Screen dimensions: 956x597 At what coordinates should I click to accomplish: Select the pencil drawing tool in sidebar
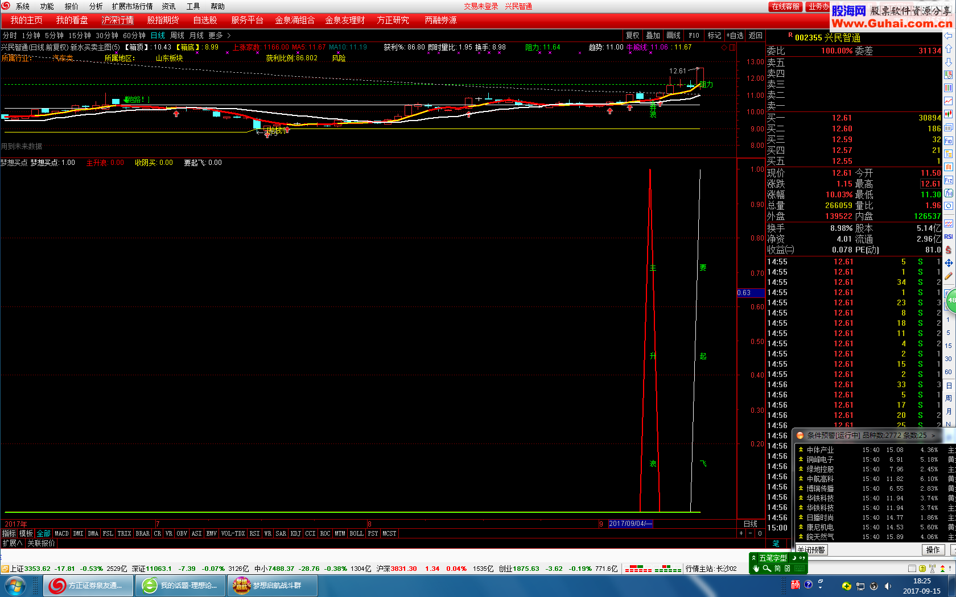click(x=948, y=276)
